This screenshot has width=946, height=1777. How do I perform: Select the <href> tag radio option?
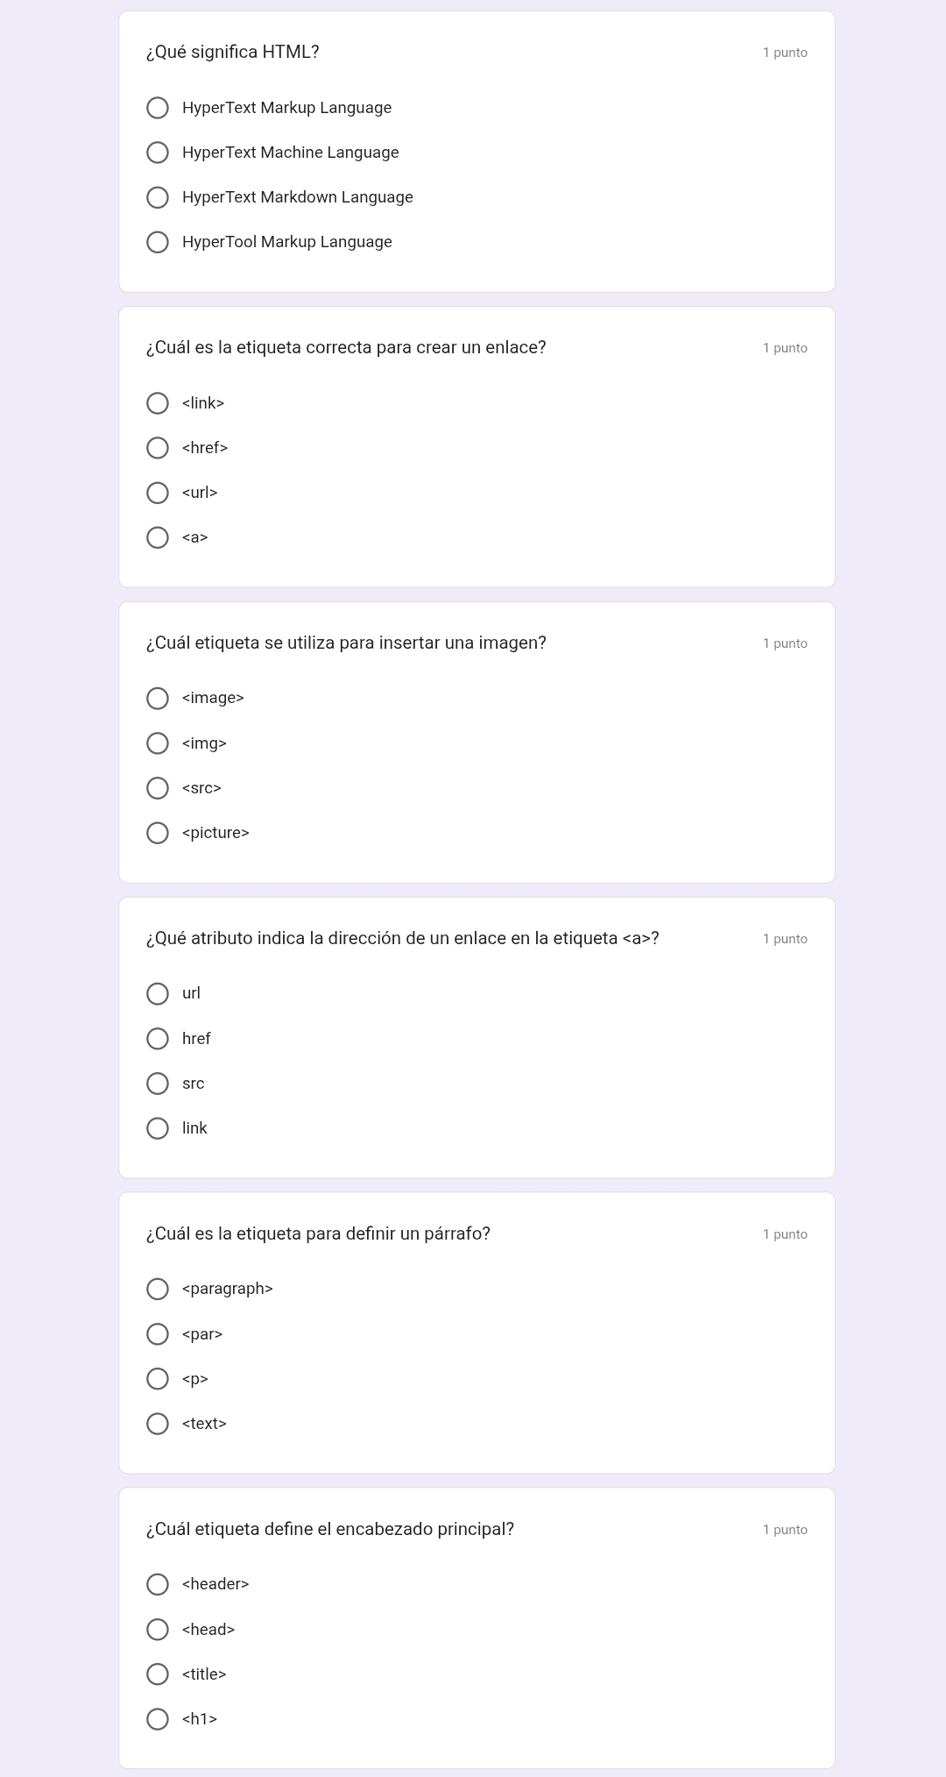158,448
